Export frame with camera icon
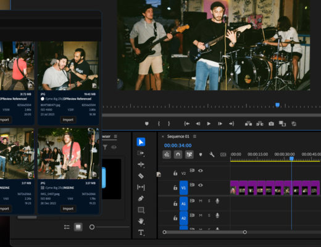Screen dimensions: 321x247 (x=271, y=124)
